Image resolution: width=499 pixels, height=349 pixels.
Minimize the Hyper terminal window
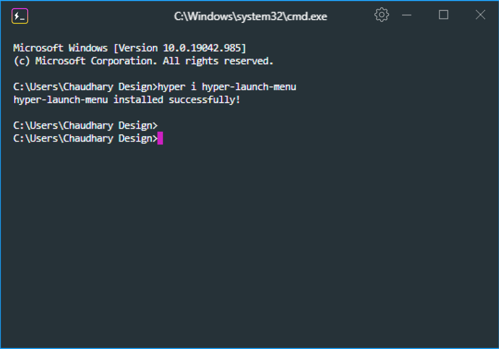[407, 15]
